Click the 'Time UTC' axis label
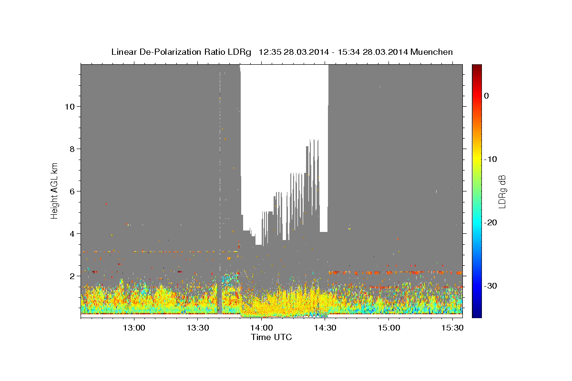The image size is (572, 381). point(271,337)
